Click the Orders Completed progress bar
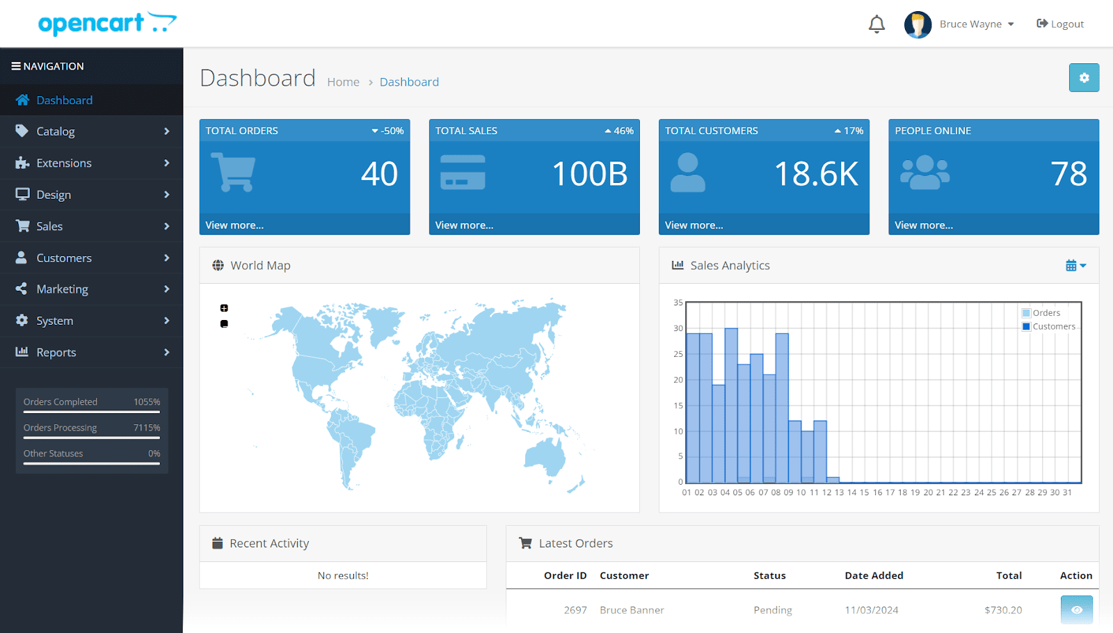This screenshot has width=1113, height=633. click(91, 411)
